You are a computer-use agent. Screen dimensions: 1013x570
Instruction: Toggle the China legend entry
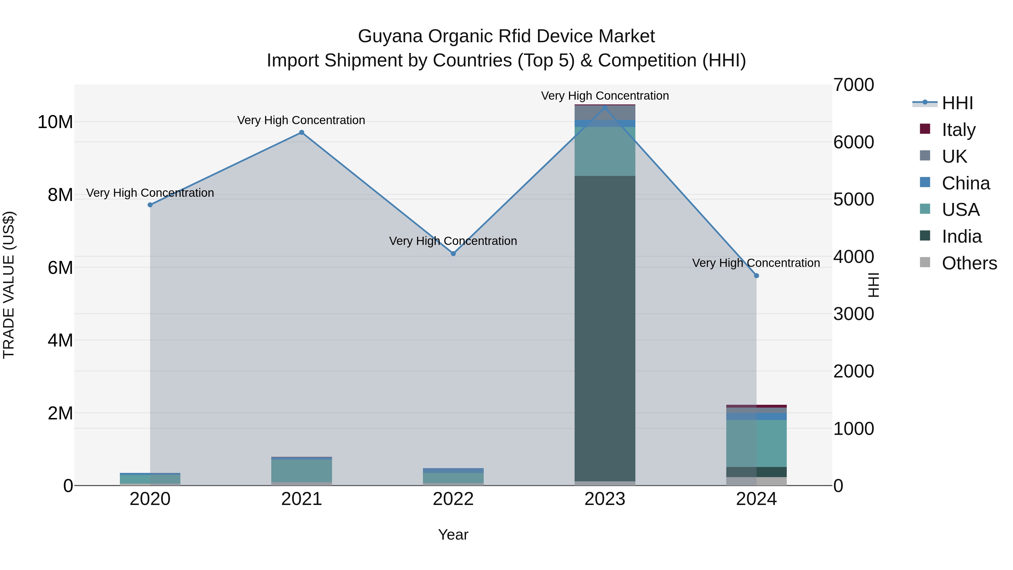pyautogui.click(x=955, y=183)
